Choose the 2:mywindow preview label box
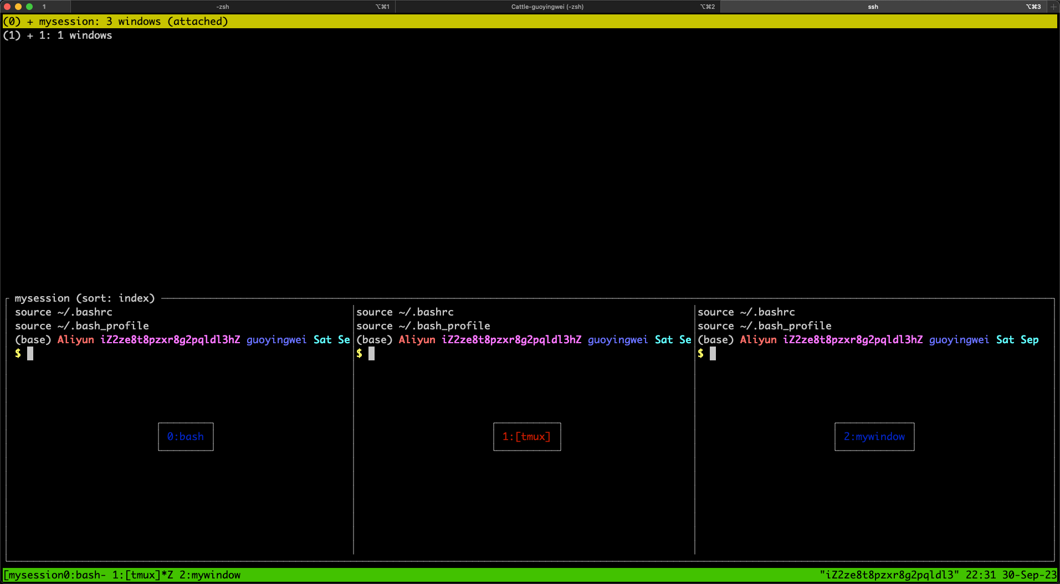The width and height of the screenshot is (1060, 584). pos(874,437)
